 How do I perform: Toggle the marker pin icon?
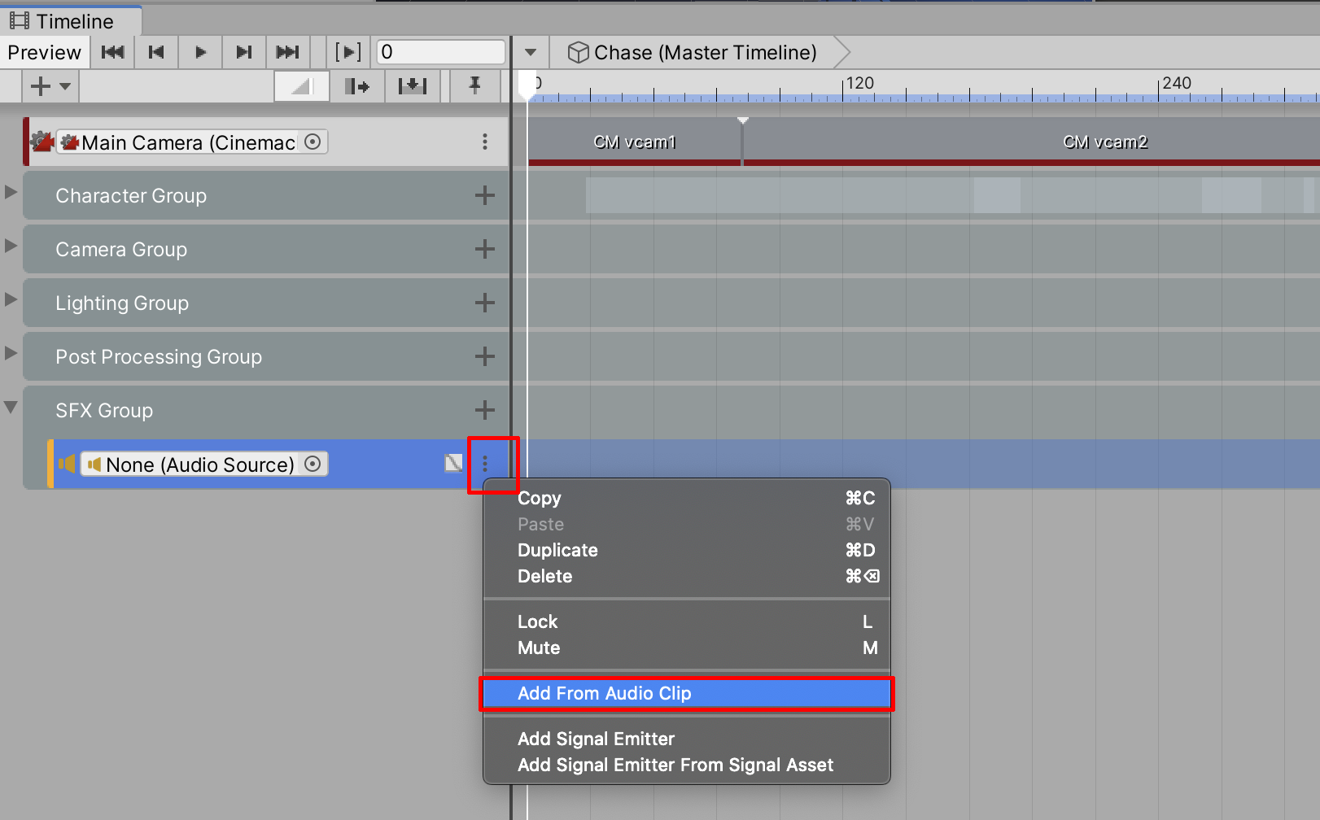click(x=474, y=85)
